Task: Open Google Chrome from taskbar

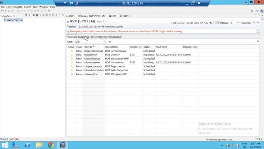Action: (x=51, y=145)
